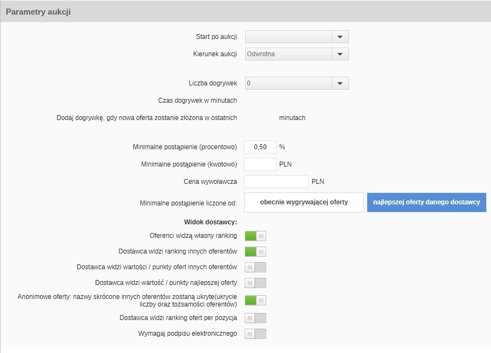Select the 'obecnie wygrywającej oferty' option
This screenshot has height=353, width=491.
[304, 202]
